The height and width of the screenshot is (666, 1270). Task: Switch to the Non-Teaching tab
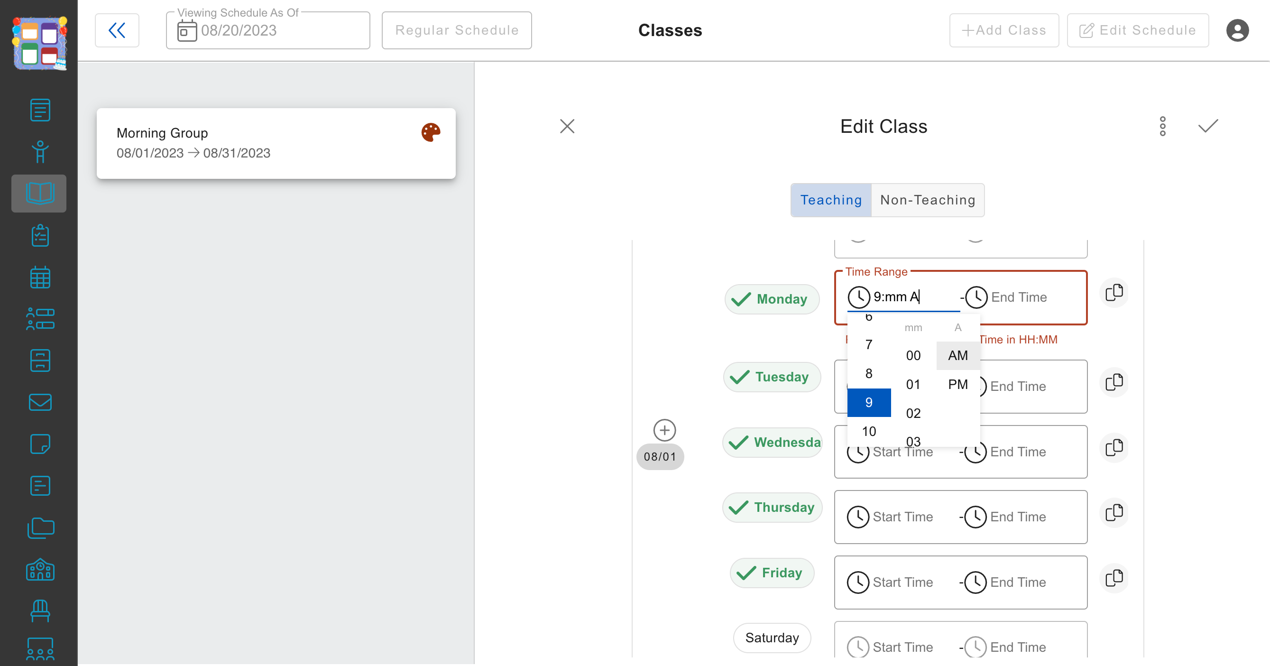click(928, 200)
